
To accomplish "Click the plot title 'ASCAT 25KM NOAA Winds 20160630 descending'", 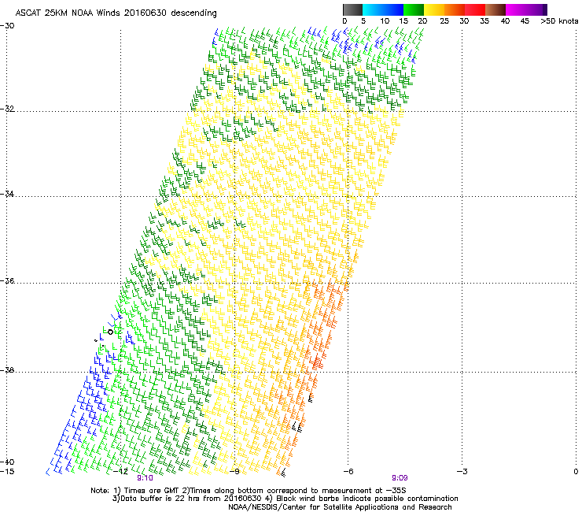I will pos(116,13).
